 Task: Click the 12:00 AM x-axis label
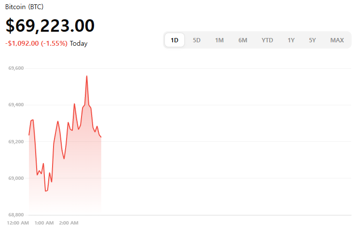[x=19, y=223]
